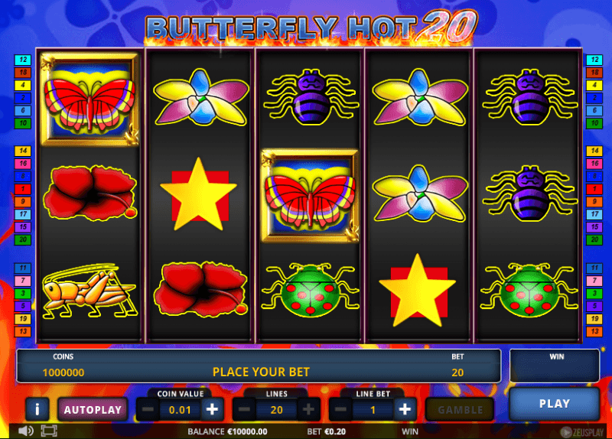Select payline 13 marker on right
The image size is (612, 439).
point(594,332)
